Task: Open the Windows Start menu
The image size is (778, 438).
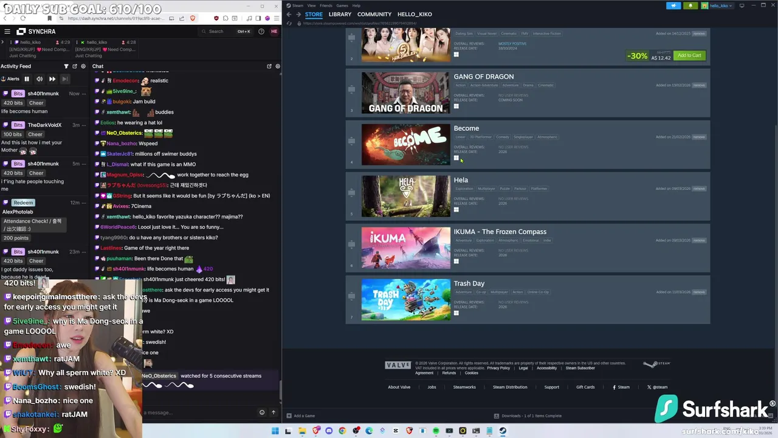Action: 275,431
